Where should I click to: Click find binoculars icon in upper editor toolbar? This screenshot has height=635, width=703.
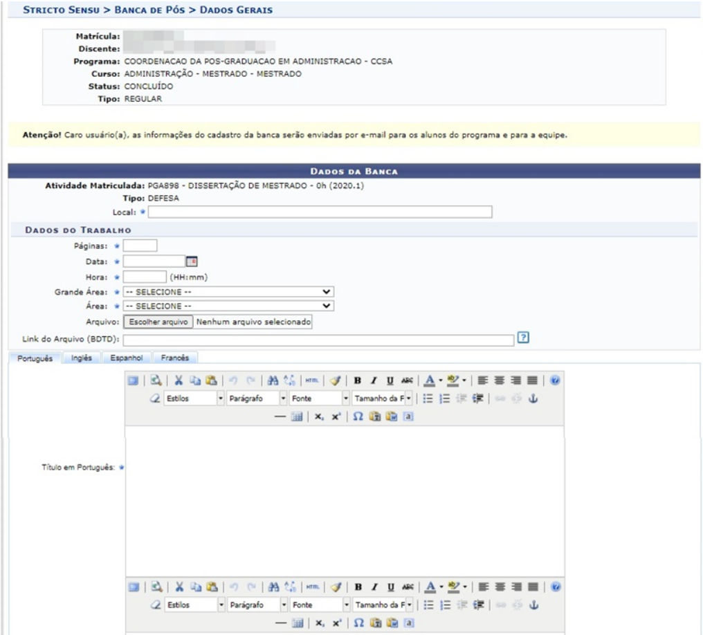[272, 380]
